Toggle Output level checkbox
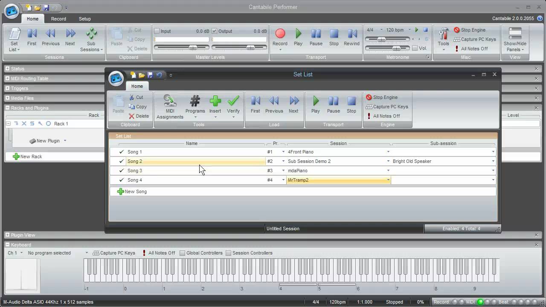Screen dimensions: 546x307 [215, 31]
